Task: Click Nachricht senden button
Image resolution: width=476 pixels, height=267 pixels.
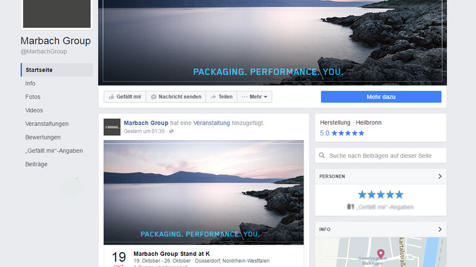Action: 176,97
